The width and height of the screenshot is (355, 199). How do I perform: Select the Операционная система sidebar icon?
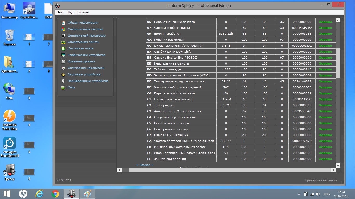pyautogui.click(x=63, y=29)
